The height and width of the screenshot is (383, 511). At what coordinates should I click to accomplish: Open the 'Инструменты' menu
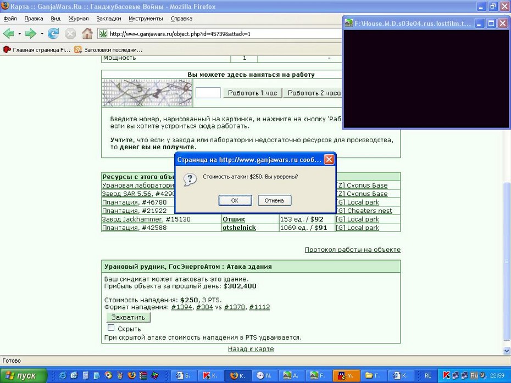coord(146,19)
